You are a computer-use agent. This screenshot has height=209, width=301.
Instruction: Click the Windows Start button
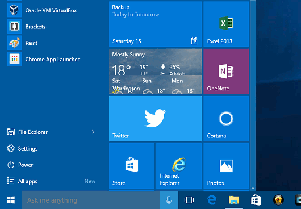(x=11, y=200)
